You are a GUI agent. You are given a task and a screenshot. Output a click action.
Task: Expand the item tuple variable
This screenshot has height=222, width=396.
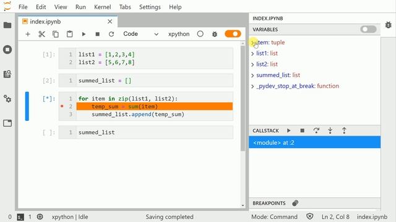(x=252, y=43)
